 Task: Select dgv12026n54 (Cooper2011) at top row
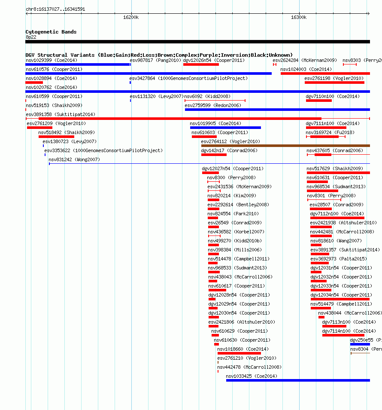(214, 61)
